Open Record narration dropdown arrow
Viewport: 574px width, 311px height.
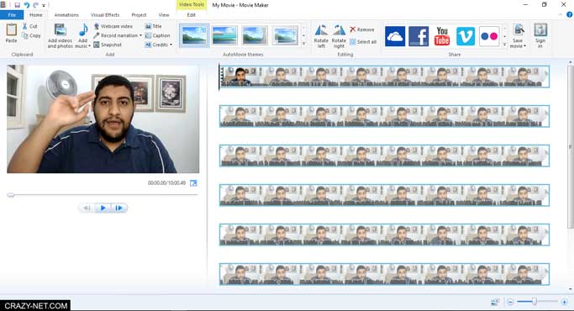(140, 35)
